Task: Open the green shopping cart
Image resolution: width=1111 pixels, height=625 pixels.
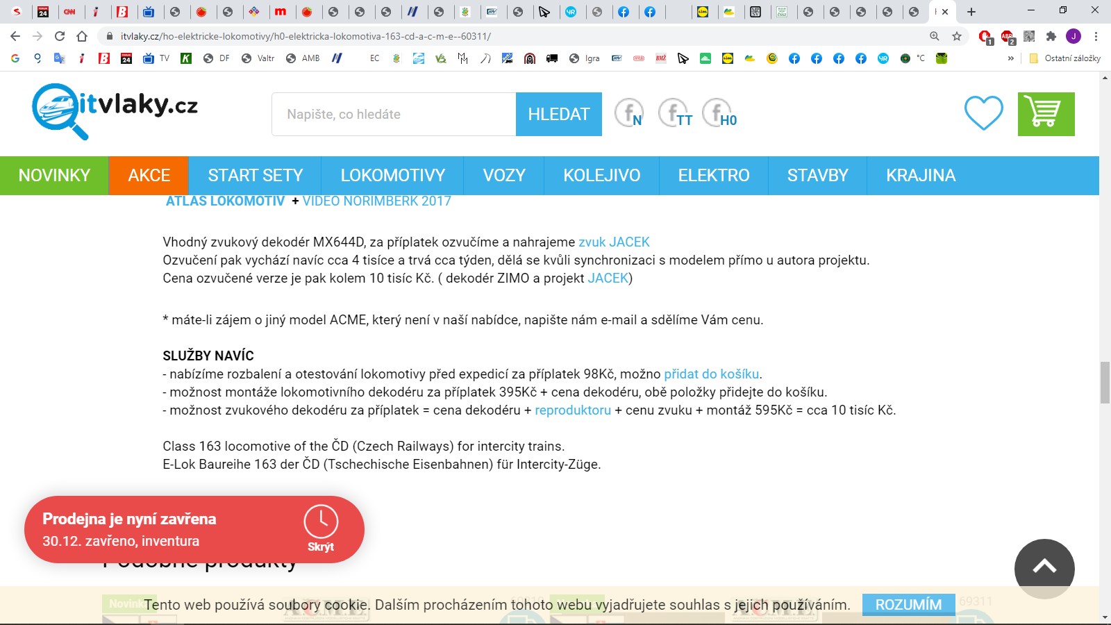Action: (1046, 114)
